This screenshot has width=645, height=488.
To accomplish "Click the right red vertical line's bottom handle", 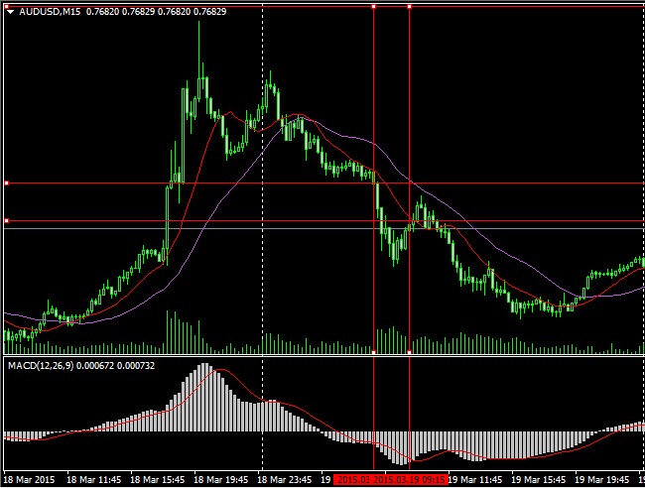I will (x=410, y=352).
